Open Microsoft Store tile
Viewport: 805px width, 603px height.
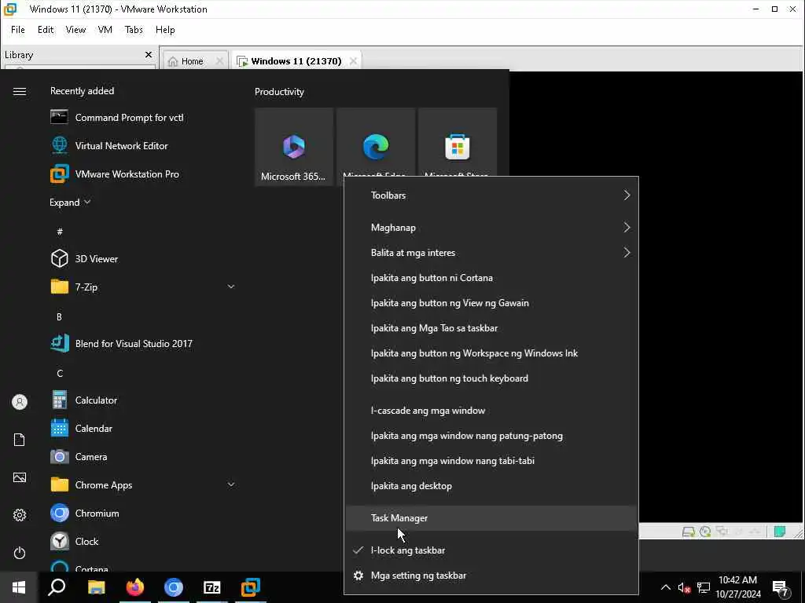pyautogui.click(x=457, y=144)
